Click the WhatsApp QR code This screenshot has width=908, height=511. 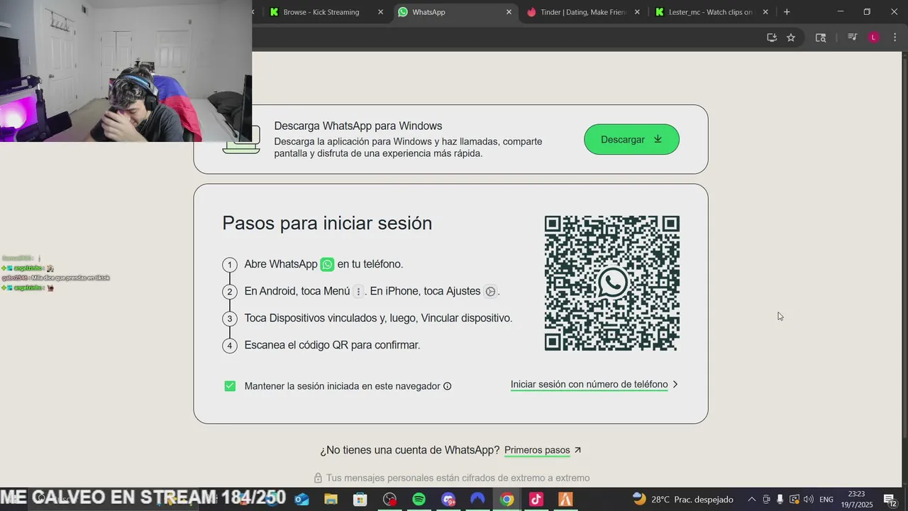click(611, 283)
